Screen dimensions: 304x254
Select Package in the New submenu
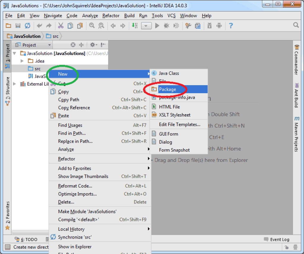pos(167,89)
